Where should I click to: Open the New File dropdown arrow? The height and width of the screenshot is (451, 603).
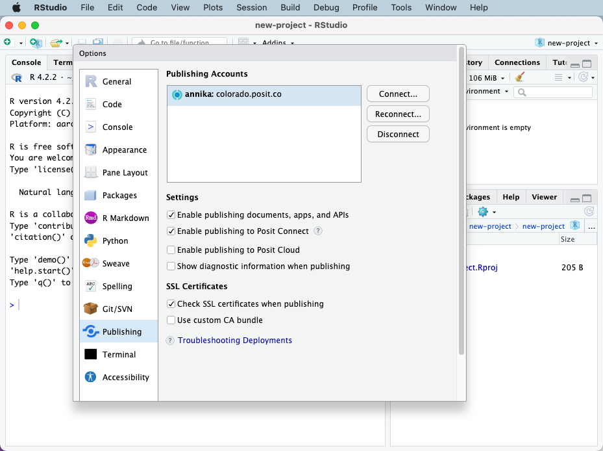21,43
